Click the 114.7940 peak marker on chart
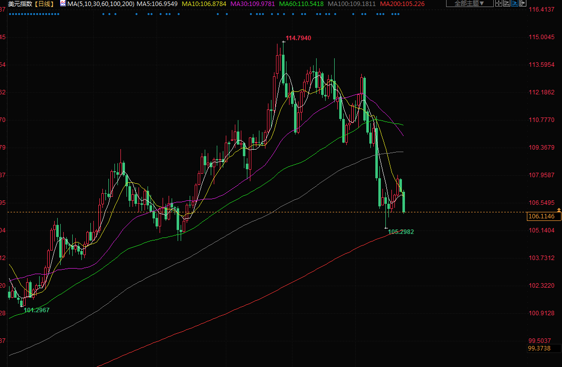The width and height of the screenshot is (562, 367). [x=298, y=38]
